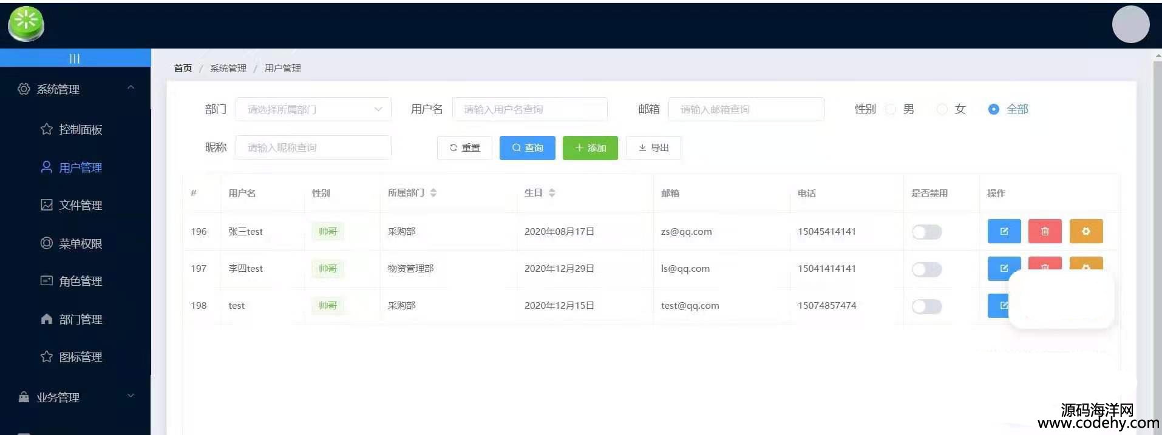Open 控制面板 in the sidebar
This screenshot has height=435, width=1162.
click(x=80, y=129)
